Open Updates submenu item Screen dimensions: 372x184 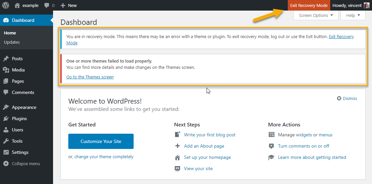[x=12, y=42]
